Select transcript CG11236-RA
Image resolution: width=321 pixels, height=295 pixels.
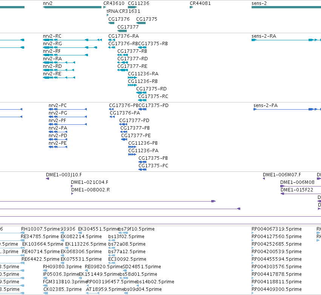[x=143, y=74]
